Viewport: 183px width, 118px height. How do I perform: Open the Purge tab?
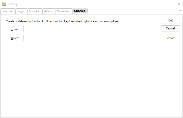coord(21,11)
